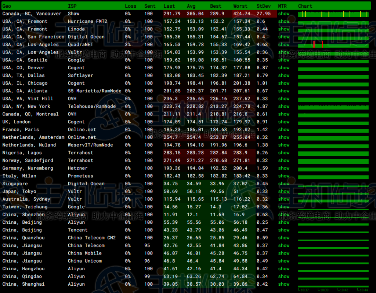
Task: Click the Los Angeles QuadraNET chart bar
Action: 333,45
